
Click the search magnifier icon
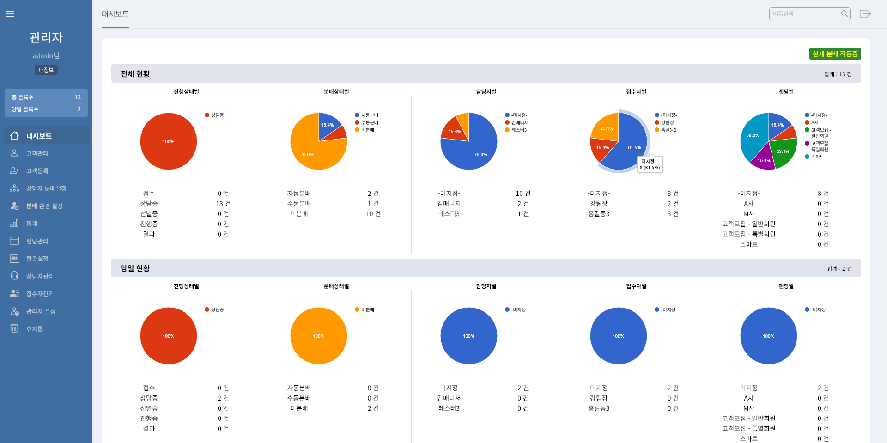pos(844,14)
